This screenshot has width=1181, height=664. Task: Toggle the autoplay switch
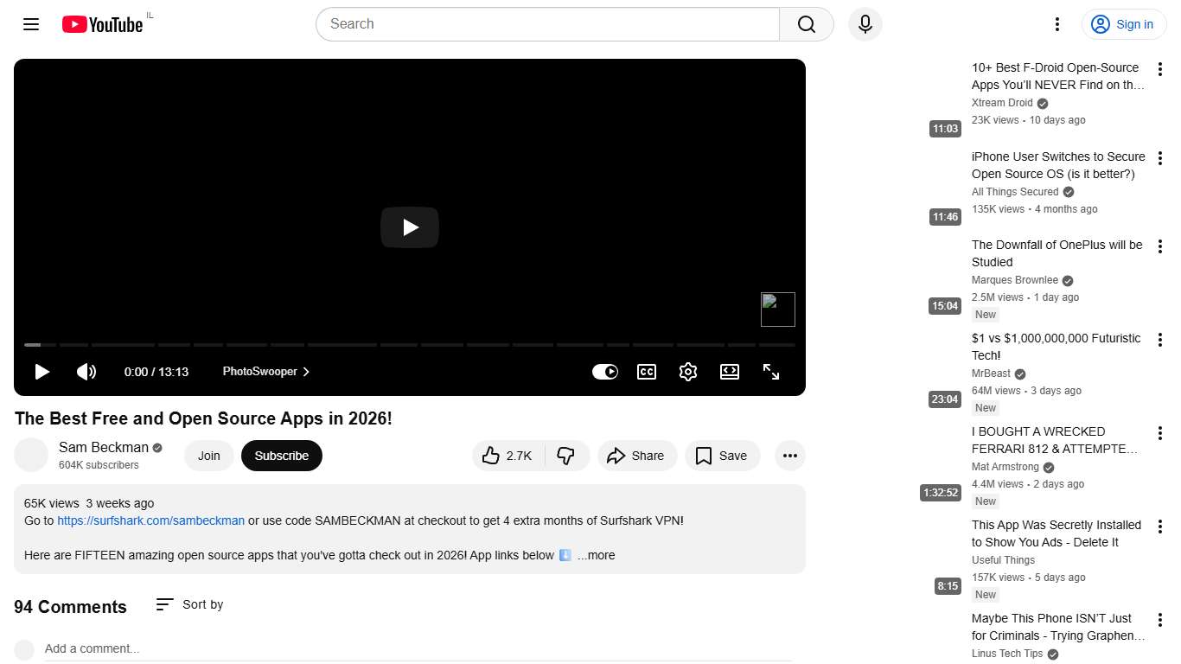tap(604, 372)
